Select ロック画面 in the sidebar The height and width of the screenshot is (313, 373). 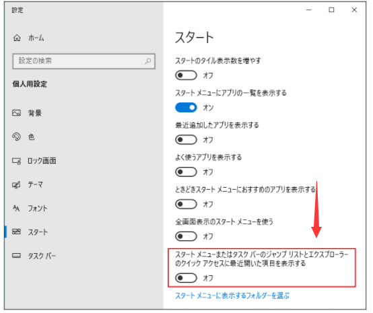click(x=42, y=161)
